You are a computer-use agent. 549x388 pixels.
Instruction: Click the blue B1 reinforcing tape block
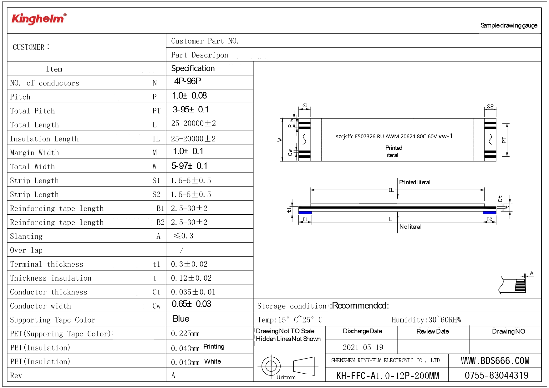[x=305, y=213]
